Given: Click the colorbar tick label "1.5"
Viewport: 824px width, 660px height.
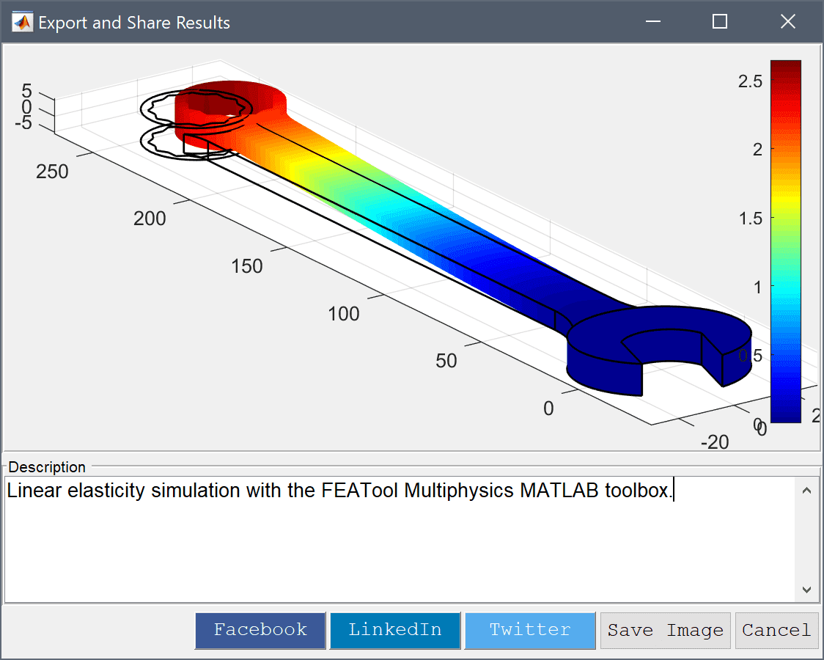Looking at the screenshot, I should coord(751,219).
